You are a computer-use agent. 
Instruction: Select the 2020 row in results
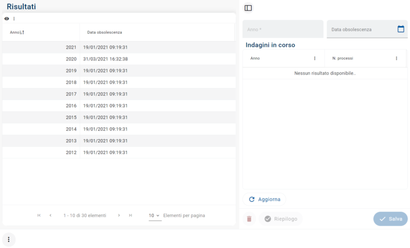pyautogui.click(x=119, y=59)
